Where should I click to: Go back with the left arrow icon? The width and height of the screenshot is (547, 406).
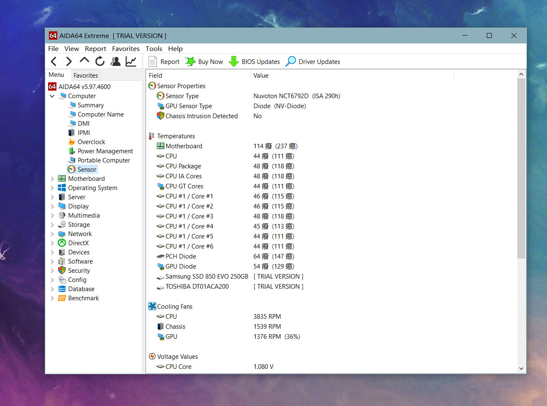[x=54, y=61]
